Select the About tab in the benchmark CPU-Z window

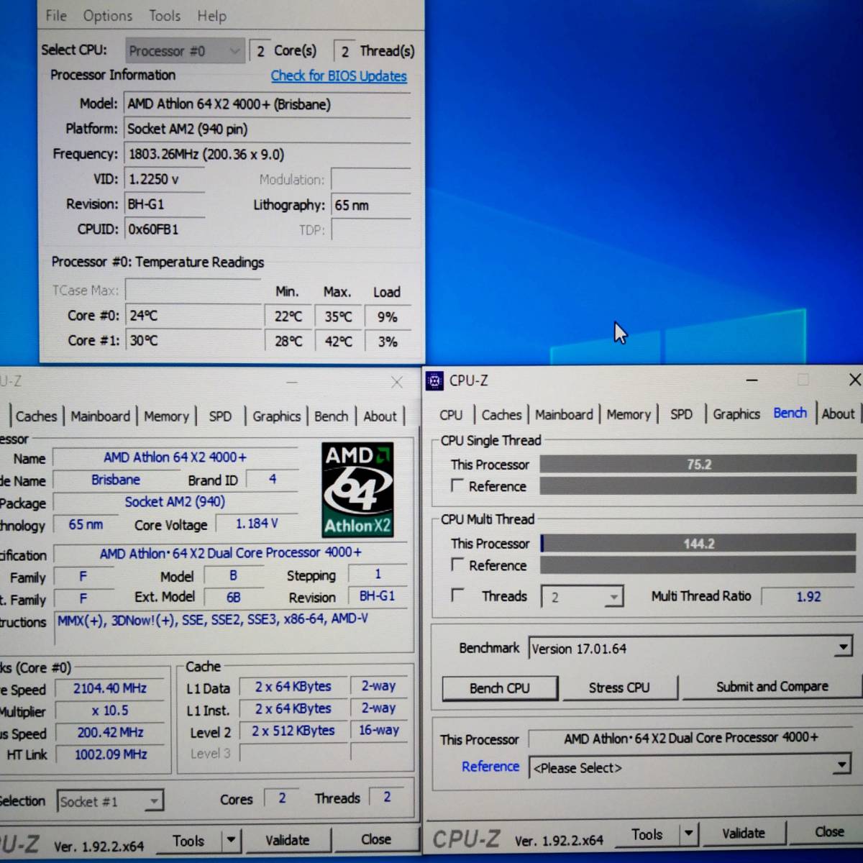tap(838, 414)
